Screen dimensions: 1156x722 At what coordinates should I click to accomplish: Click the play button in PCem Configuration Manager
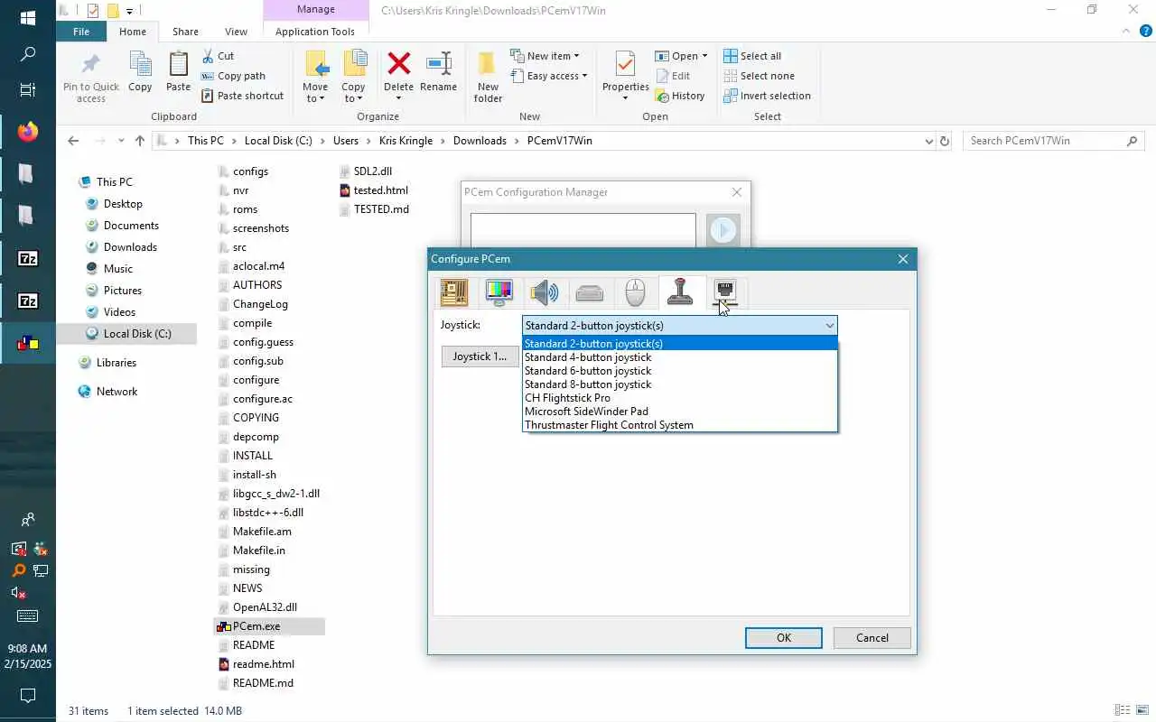[x=722, y=230]
